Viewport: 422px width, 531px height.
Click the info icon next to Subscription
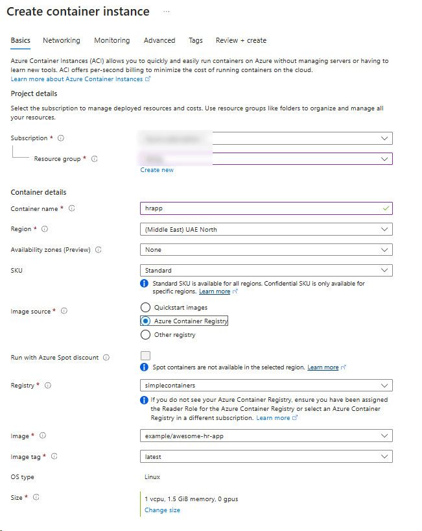tap(61, 138)
